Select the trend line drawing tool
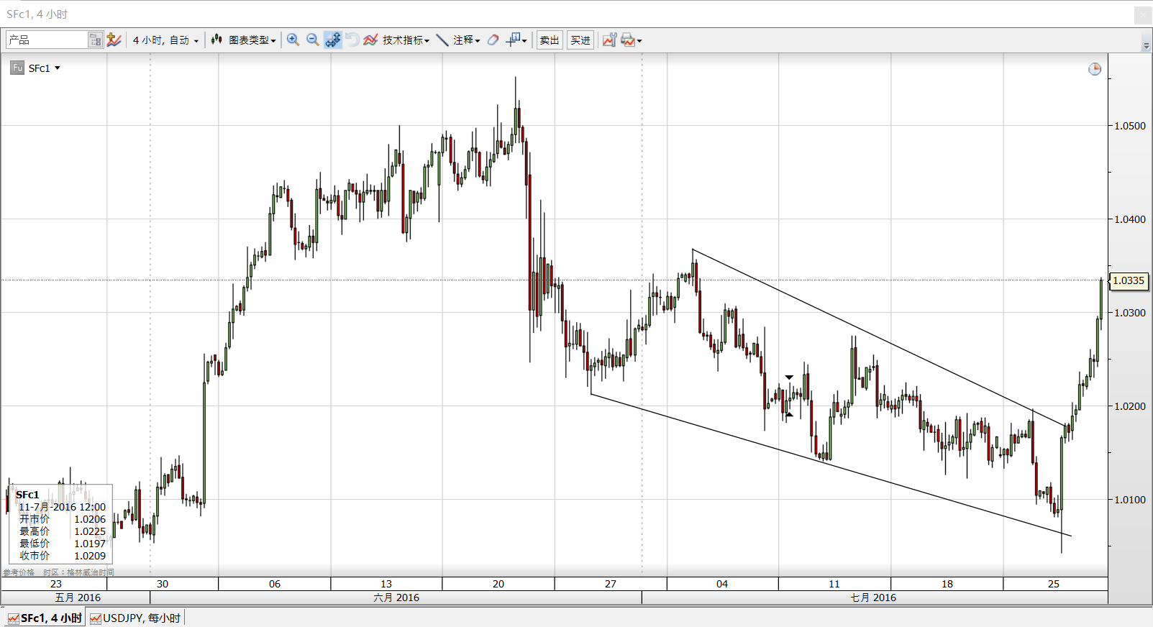The image size is (1153, 627). pyautogui.click(x=442, y=40)
